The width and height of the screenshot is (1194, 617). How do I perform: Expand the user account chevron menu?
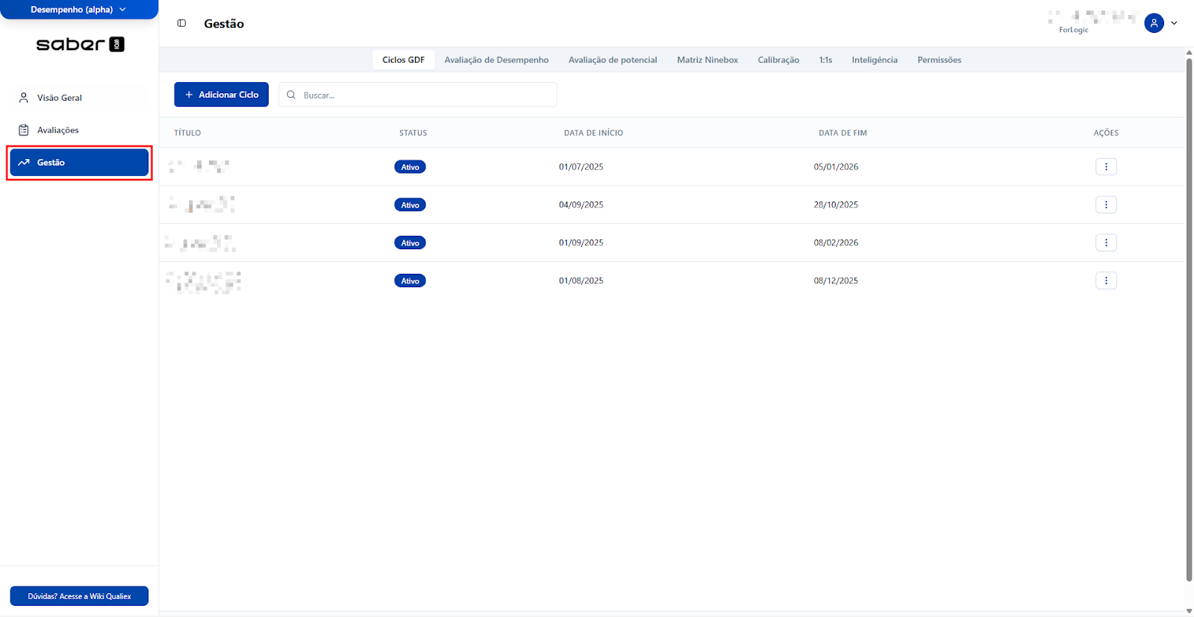(x=1174, y=23)
